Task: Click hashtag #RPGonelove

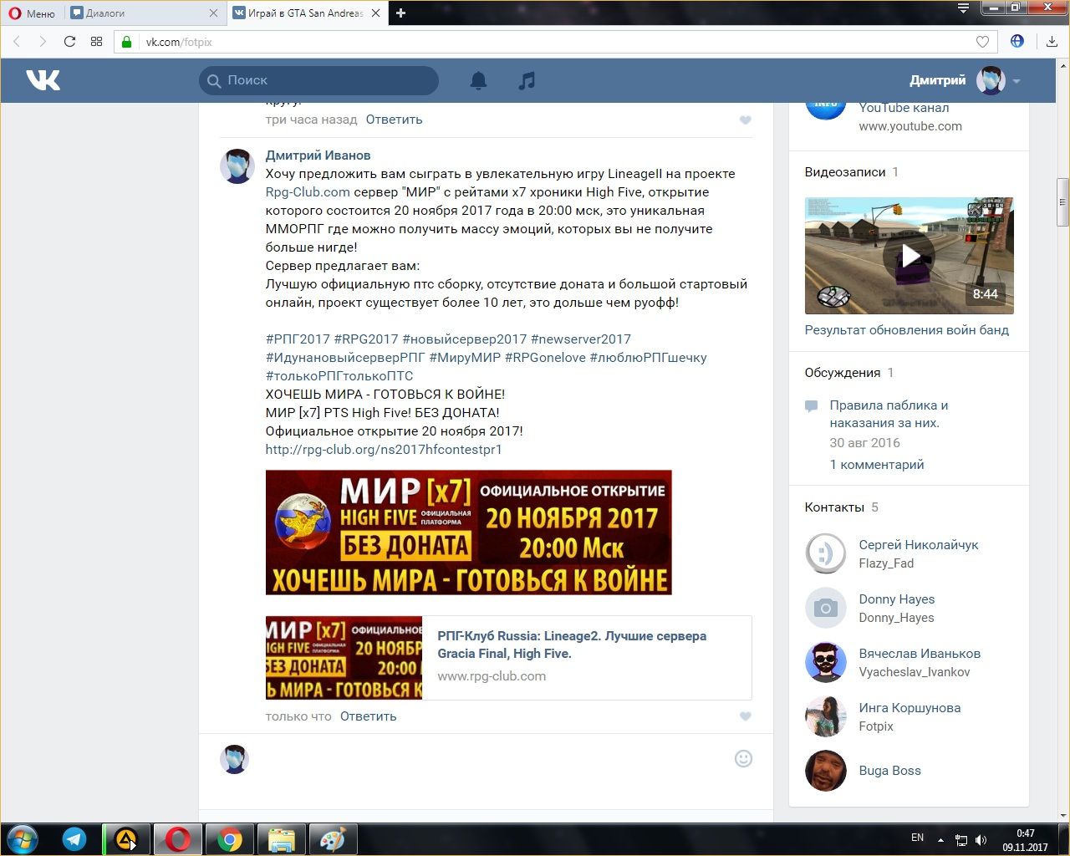Action: [x=545, y=358]
